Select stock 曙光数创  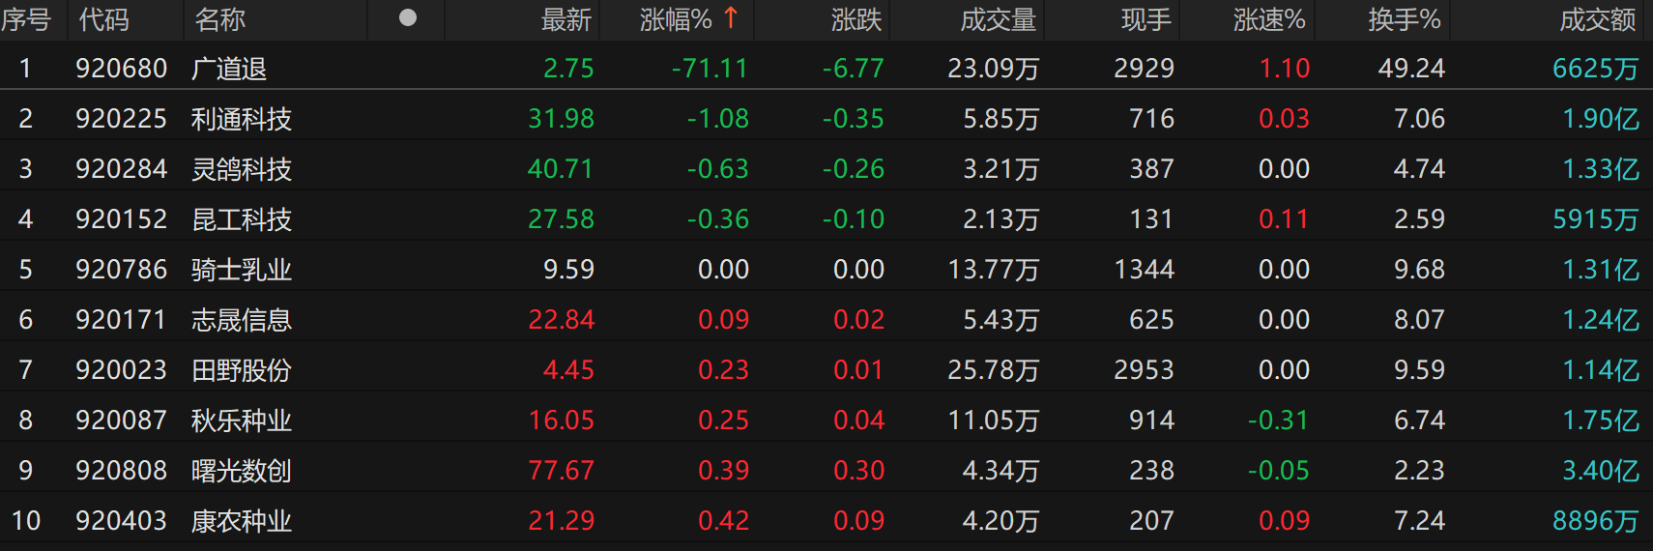(242, 471)
